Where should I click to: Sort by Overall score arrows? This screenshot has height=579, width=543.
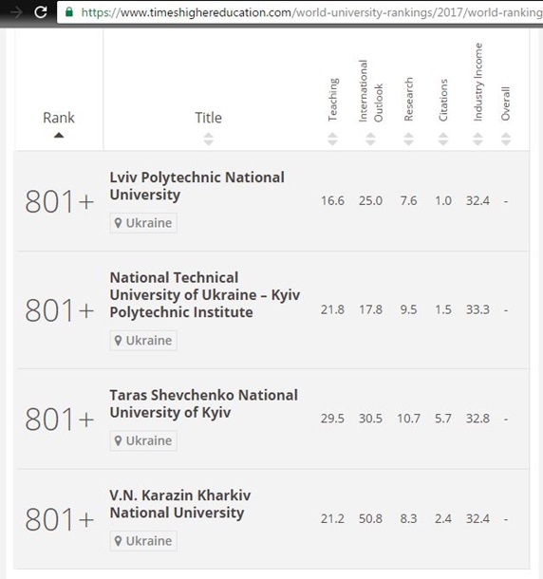(506, 139)
